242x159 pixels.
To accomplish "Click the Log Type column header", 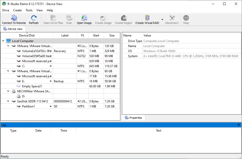I will coord(13,130).
